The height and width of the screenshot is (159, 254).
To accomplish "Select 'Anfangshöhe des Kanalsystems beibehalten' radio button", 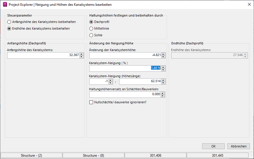I will tap(9, 22).
